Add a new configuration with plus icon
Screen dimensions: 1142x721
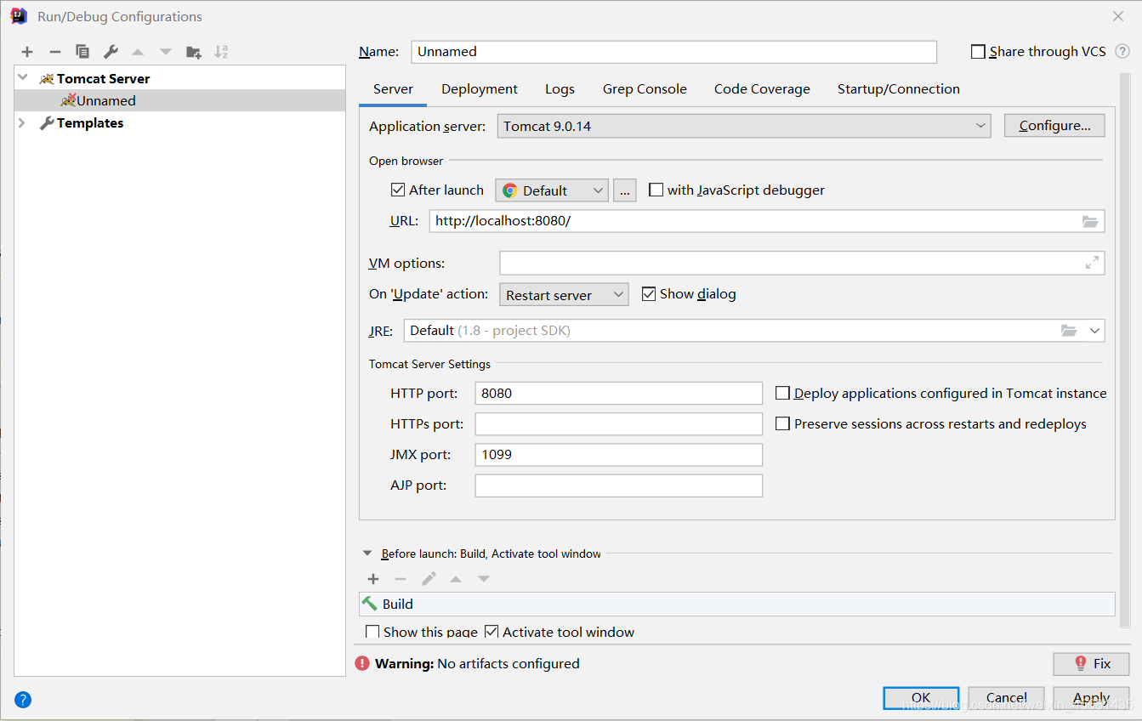27,52
